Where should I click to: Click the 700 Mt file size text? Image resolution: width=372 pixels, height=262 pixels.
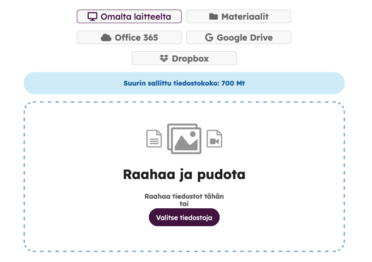pyautogui.click(x=233, y=83)
